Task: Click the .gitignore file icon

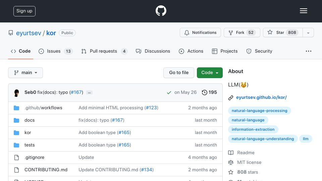Action: click(17, 158)
